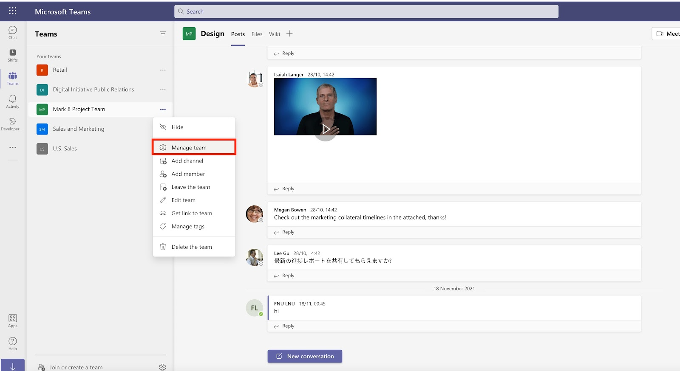Select Manage team menu entry
Viewport: 680px width, 371px height.
tap(194, 147)
